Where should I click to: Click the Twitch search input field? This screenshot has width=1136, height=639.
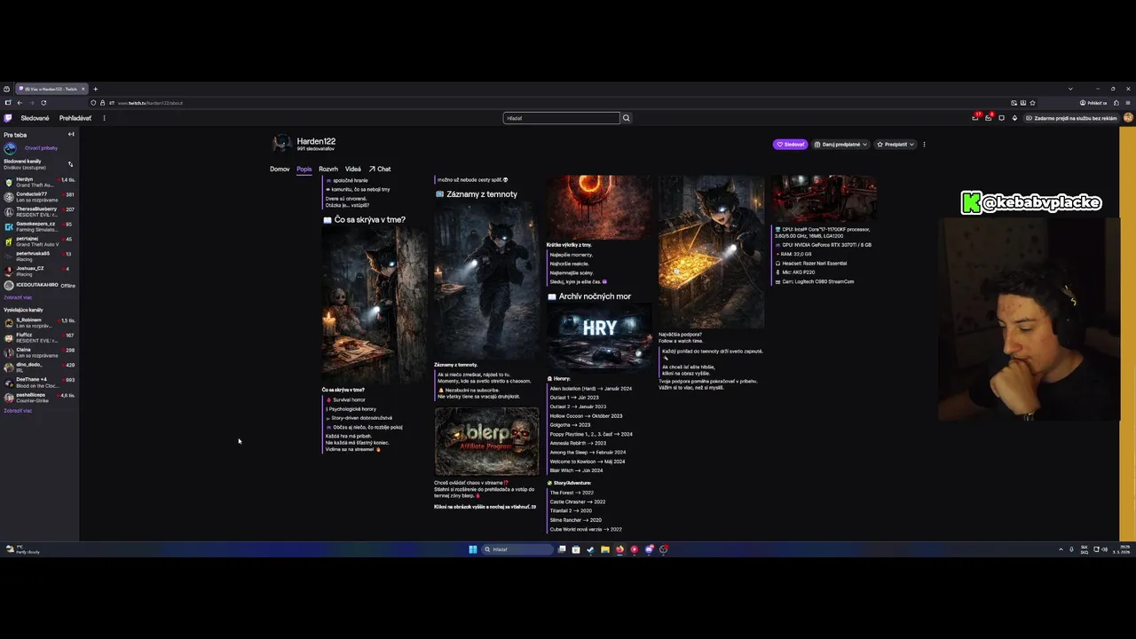[562, 118]
